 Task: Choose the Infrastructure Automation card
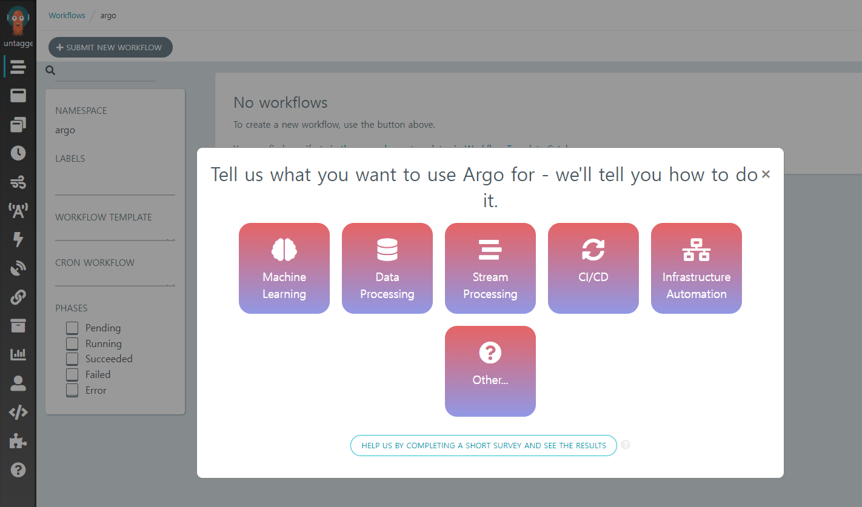(x=697, y=268)
